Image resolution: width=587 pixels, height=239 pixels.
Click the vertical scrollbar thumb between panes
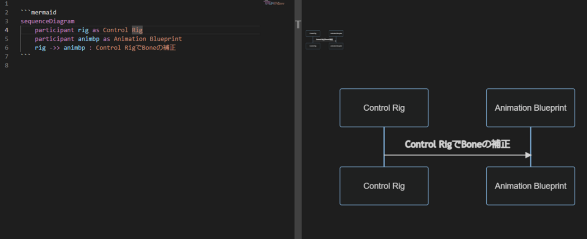298,24
